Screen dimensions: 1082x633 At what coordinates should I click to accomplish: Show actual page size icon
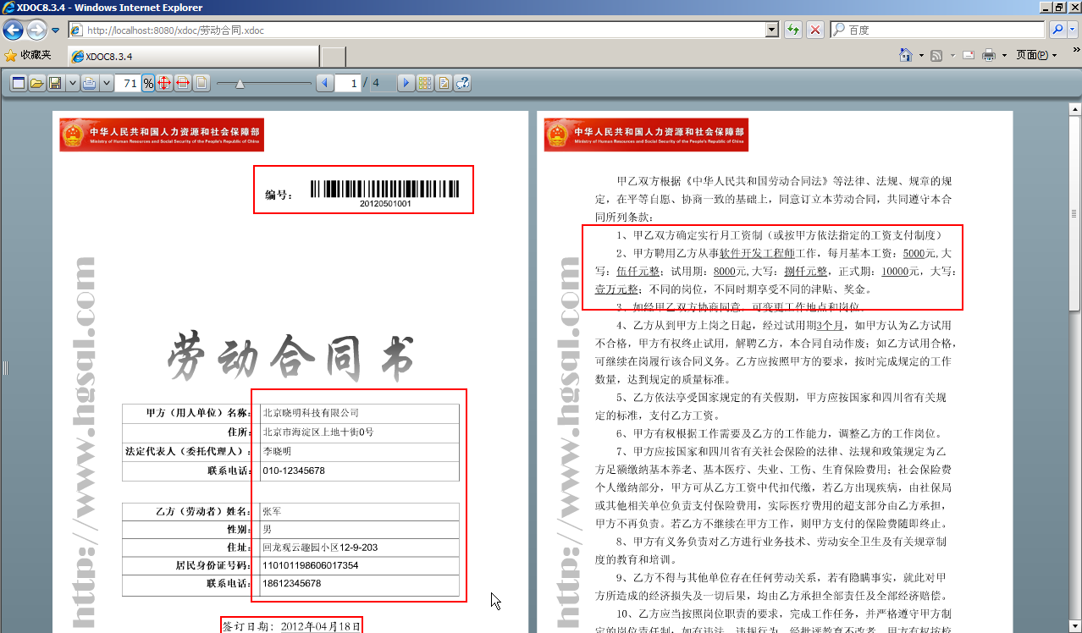tap(201, 83)
